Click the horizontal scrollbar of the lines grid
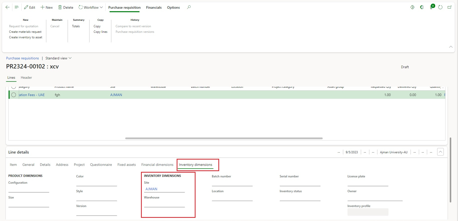The image size is (458, 221). [x=224, y=138]
